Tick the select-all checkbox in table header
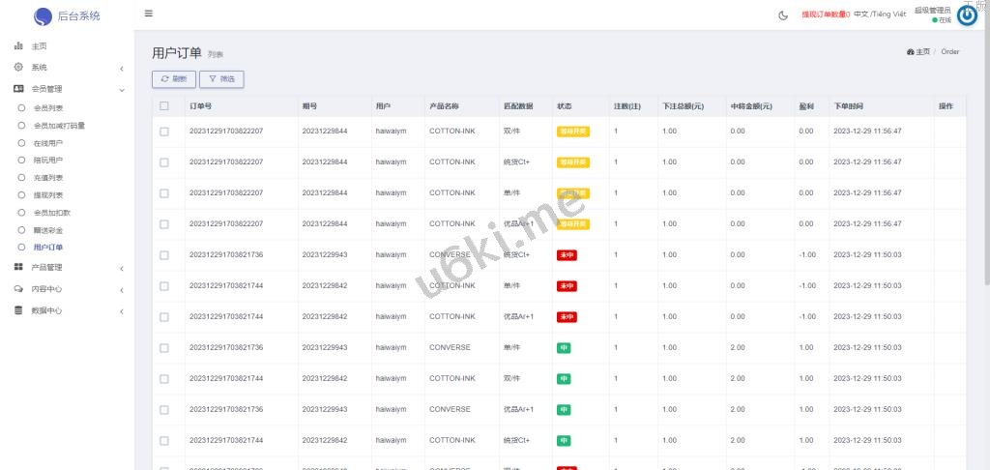This screenshot has height=470, width=990. (164, 105)
